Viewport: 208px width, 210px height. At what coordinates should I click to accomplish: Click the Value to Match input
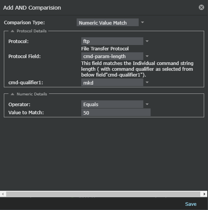point(116,112)
